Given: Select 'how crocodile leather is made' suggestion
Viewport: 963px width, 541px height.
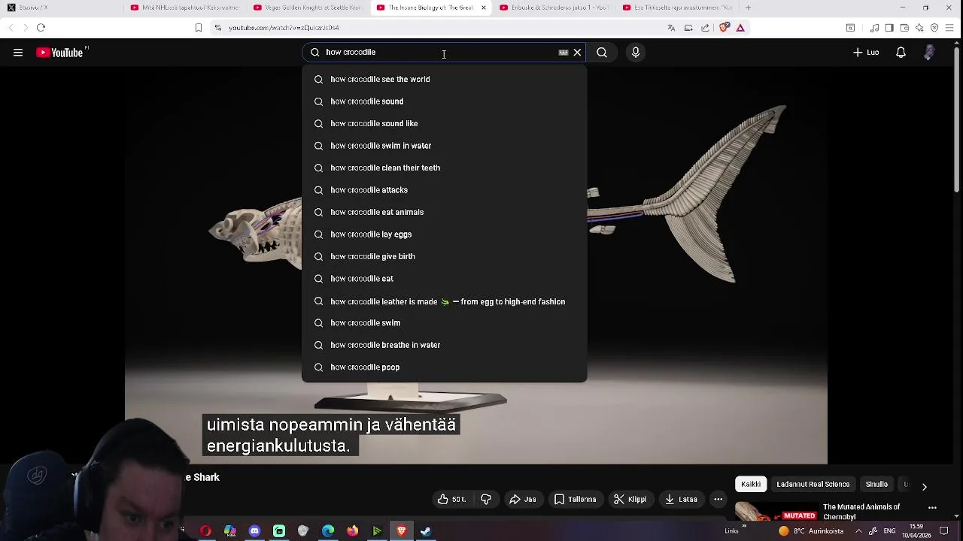Looking at the screenshot, I should (x=444, y=301).
